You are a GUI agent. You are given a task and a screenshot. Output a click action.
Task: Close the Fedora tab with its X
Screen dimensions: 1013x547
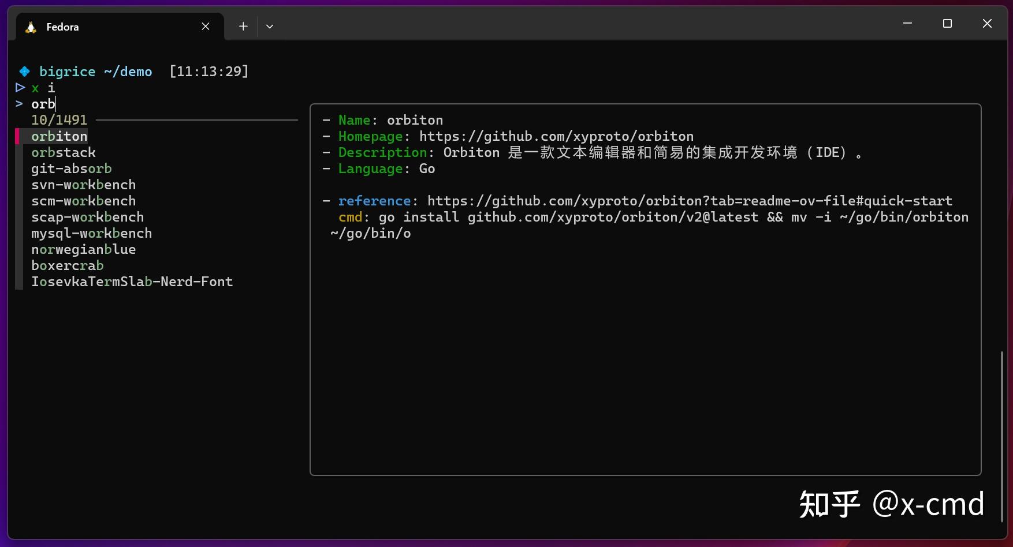pos(206,26)
